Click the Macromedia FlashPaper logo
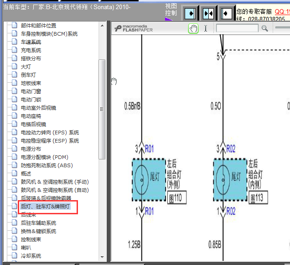This screenshot has width=290, height=265. tap(133, 28)
